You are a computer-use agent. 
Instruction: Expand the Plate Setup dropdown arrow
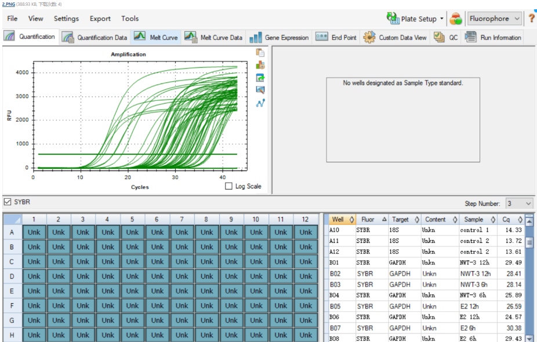point(441,19)
